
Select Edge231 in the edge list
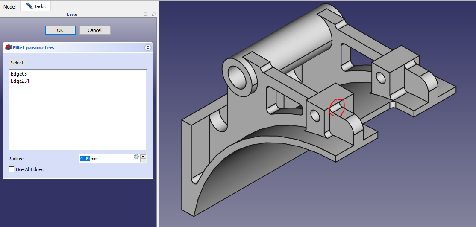coord(20,81)
